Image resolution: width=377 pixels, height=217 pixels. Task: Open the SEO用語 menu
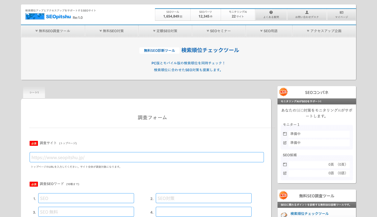269,31
